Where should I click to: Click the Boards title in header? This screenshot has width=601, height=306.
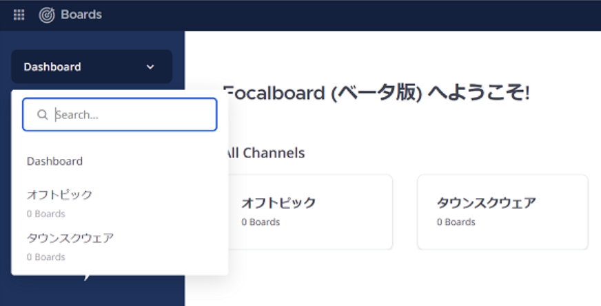(81, 14)
